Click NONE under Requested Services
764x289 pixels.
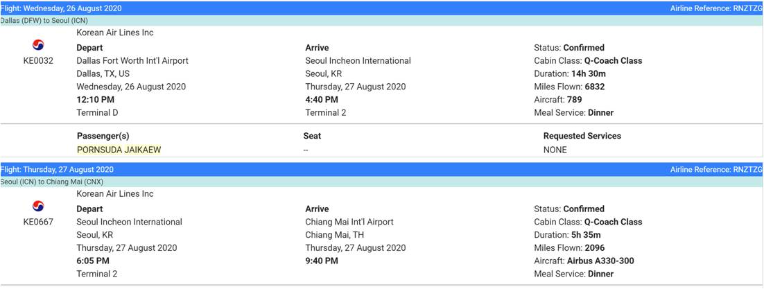[555, 150]
